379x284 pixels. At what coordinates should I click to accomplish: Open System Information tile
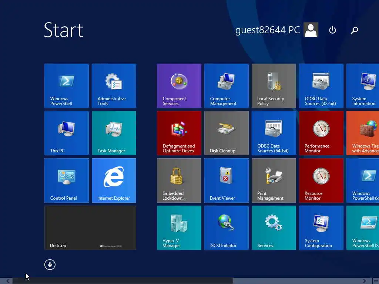point(363,86)
